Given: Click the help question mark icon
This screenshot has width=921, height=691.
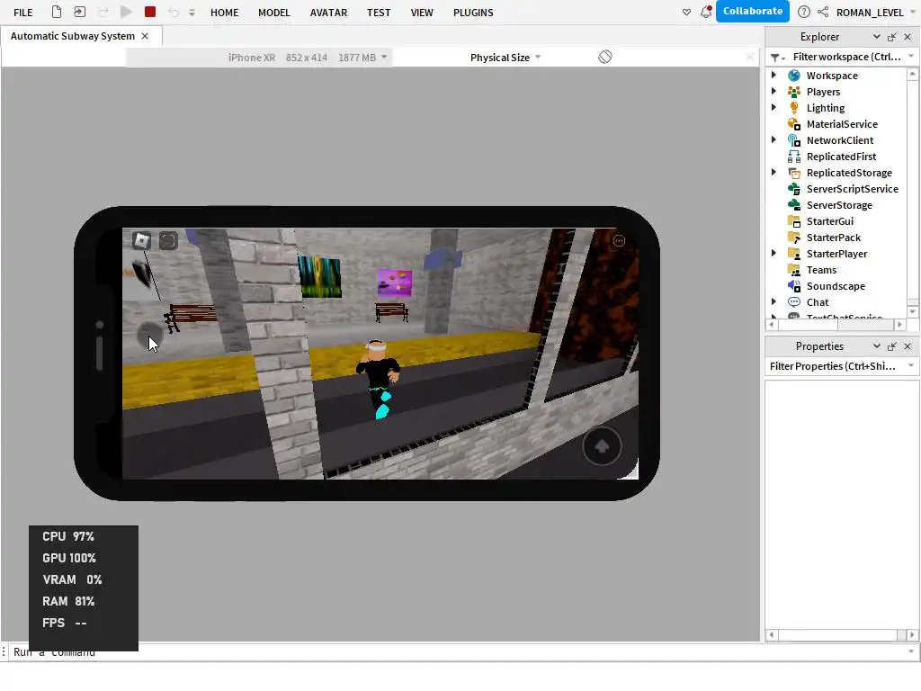Looking at the screenshot, I should [x=803, y=12].
